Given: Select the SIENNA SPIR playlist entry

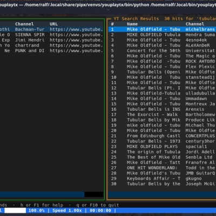Looking at the screenshot, I should [x=51, y=35].
